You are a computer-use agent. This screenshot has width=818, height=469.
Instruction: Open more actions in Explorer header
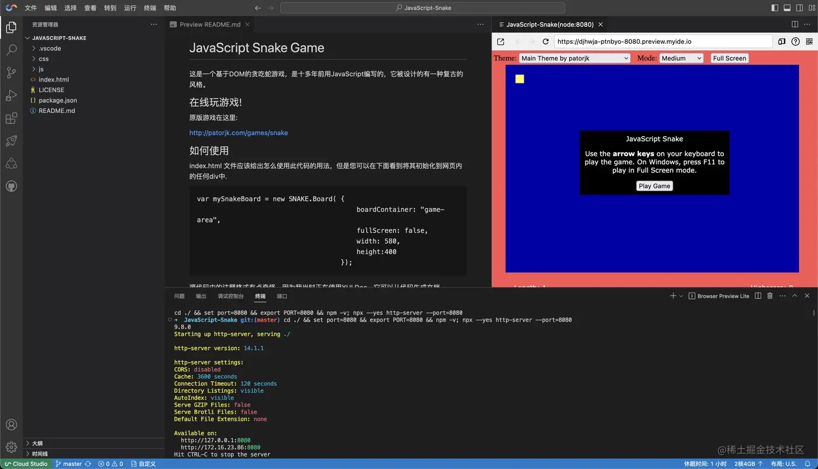pos(154,24)
